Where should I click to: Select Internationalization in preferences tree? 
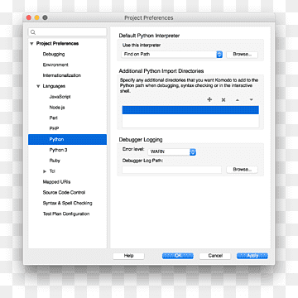(61, 75)
